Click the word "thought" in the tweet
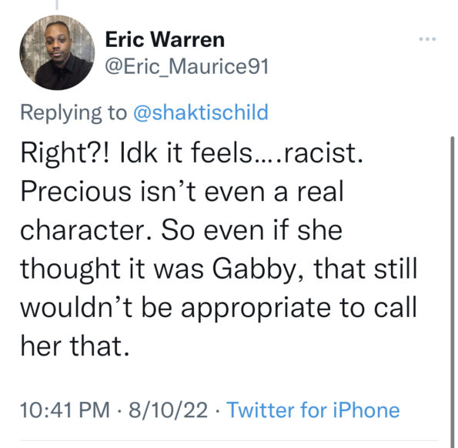This screenshot has width=458, height=448. coord(70,269)
